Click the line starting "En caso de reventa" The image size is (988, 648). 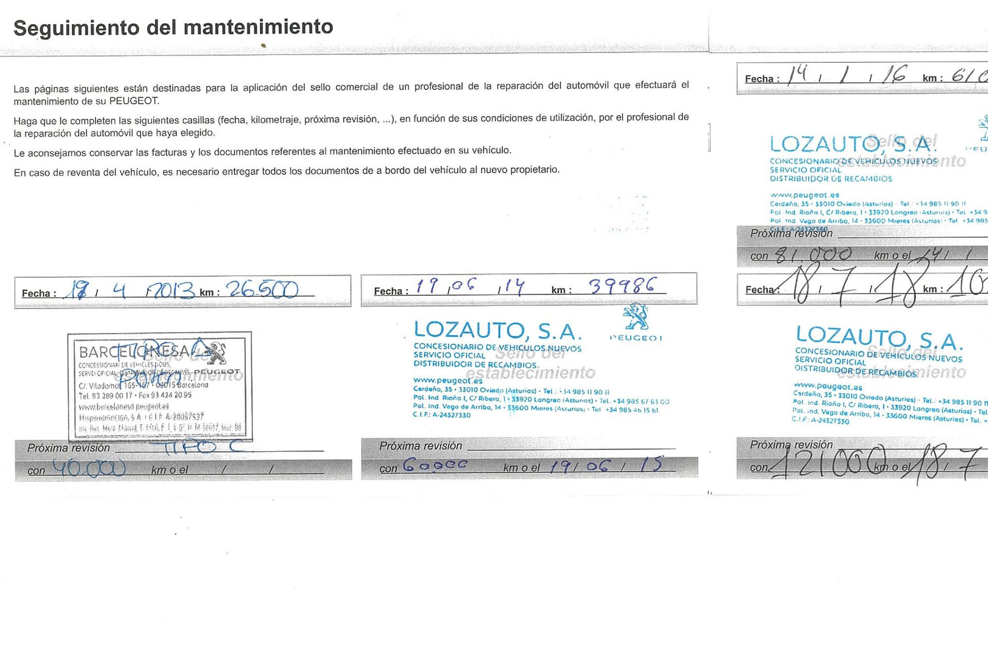coord(287,171)
